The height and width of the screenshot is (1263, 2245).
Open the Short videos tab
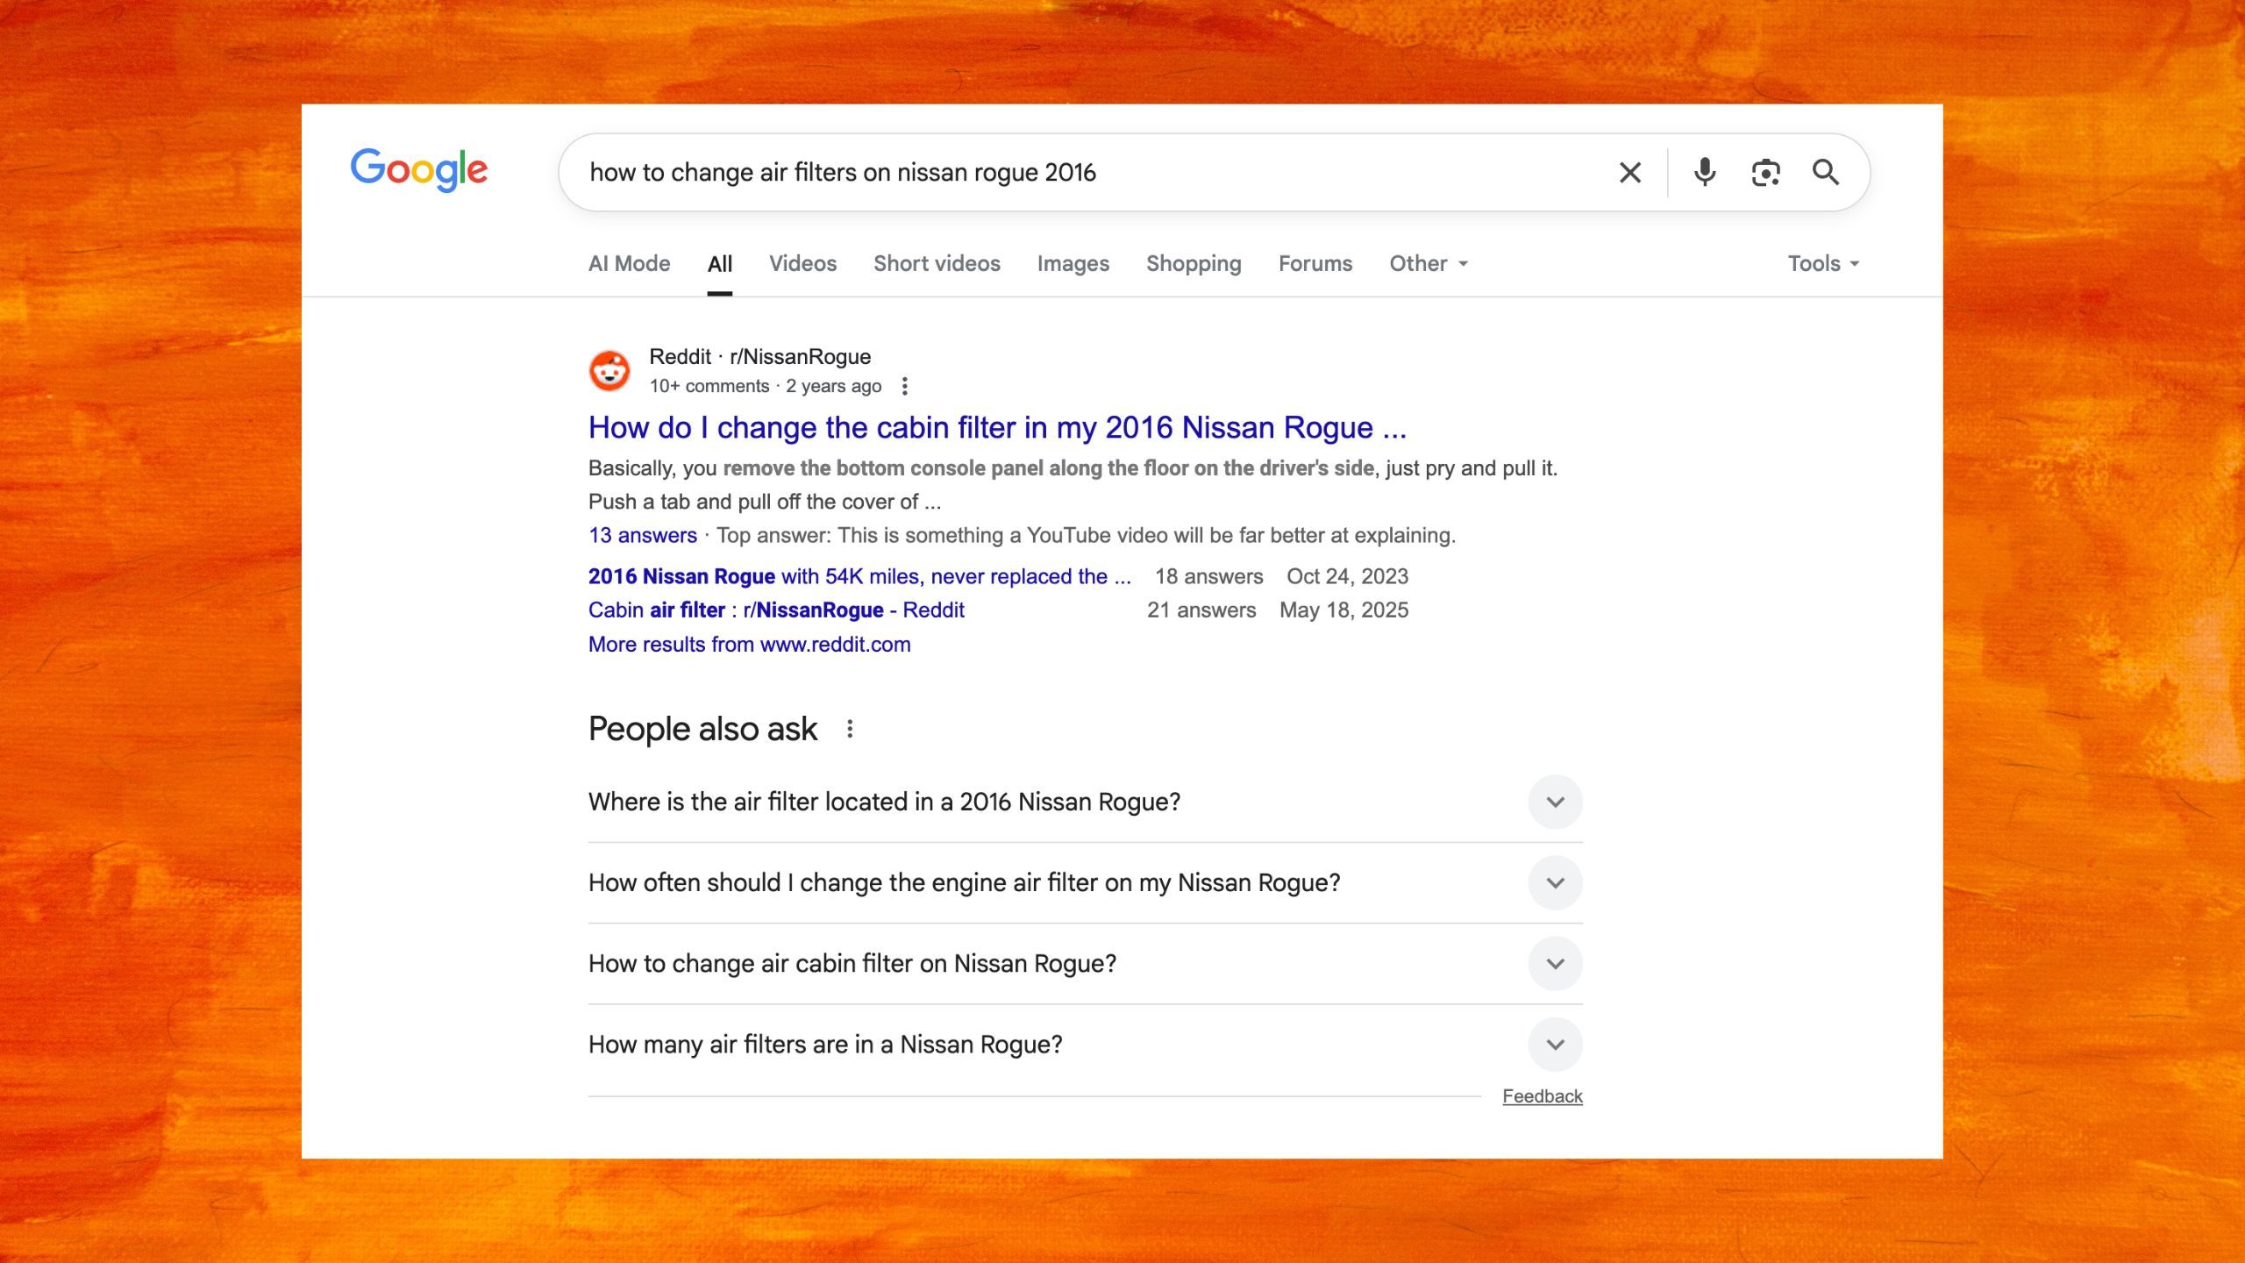point(937,264)
